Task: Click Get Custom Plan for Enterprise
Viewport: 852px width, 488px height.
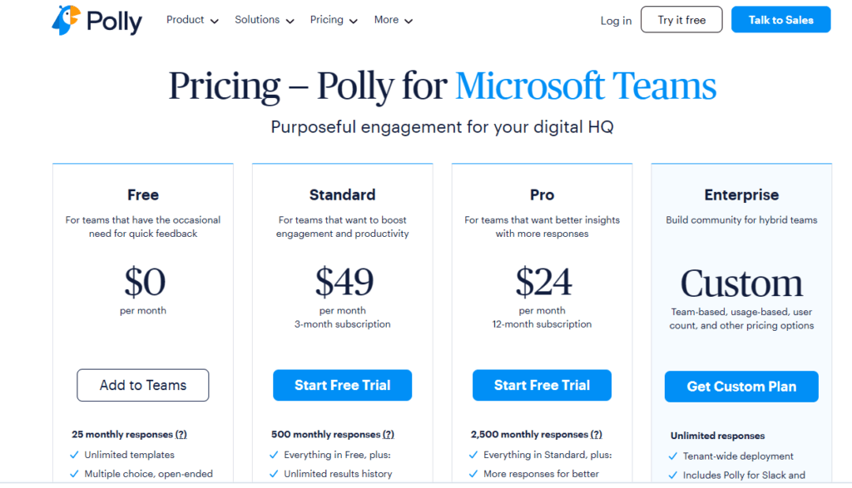Action: tap(741, 387)
